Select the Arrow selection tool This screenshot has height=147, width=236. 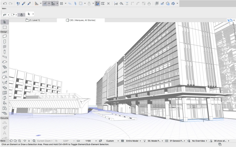coord(5,22)
